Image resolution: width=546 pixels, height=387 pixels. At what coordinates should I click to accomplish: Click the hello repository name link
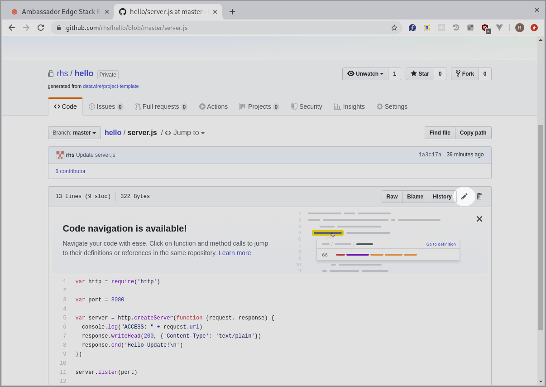coord(84,73)
